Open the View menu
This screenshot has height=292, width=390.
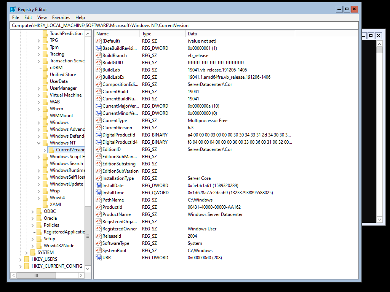42,17
